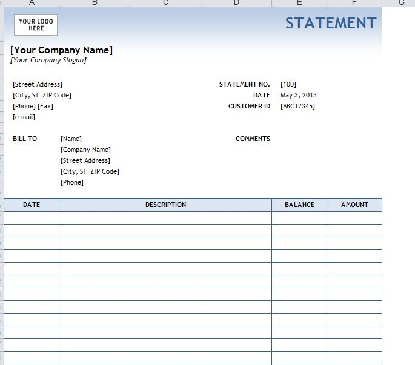Select column G header
Image resolution: width=415 pixels, height=365 pixels.
[401, 3]
